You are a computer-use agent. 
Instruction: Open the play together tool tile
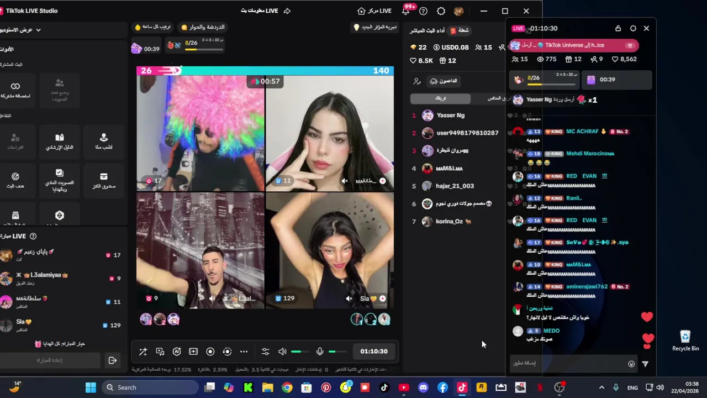click(x=104, y=141)
